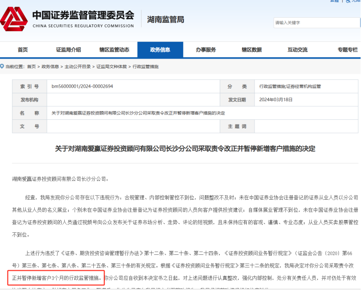Go to 首页 in the breadcrumb
Image resolution: width=361 pixels, height=290 pixels.
tap(31, 66)
